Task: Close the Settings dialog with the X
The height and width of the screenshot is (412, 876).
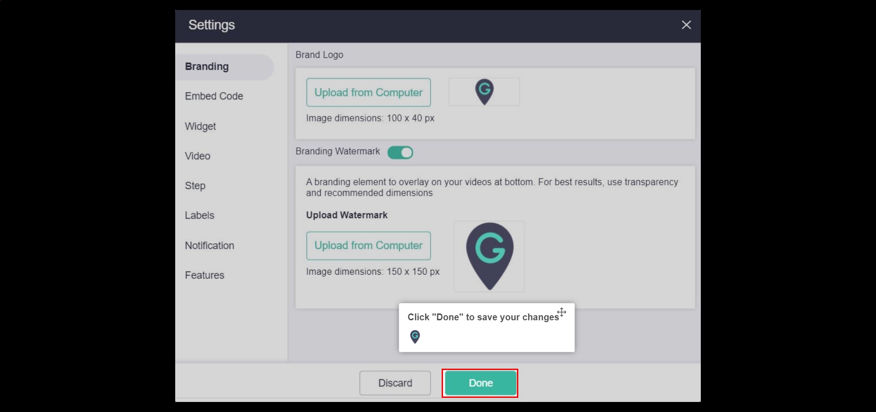Action: pos(686,25)
